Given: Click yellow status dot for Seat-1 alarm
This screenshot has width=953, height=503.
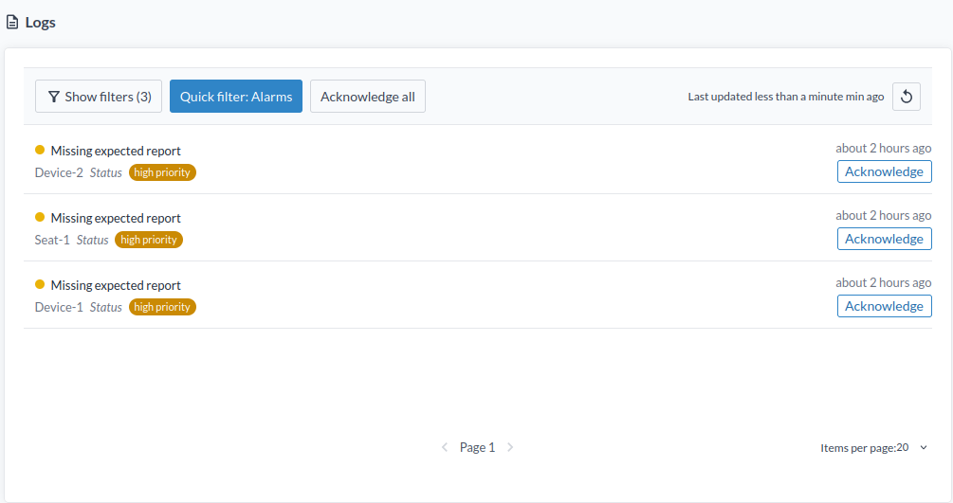Looking at the screenshot, I should 40,217.
